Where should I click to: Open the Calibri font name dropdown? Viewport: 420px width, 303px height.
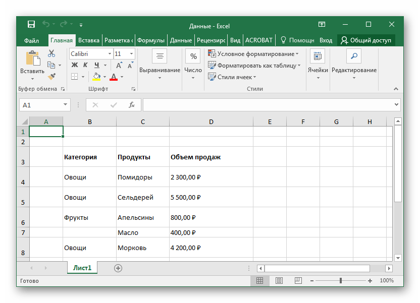110,53
